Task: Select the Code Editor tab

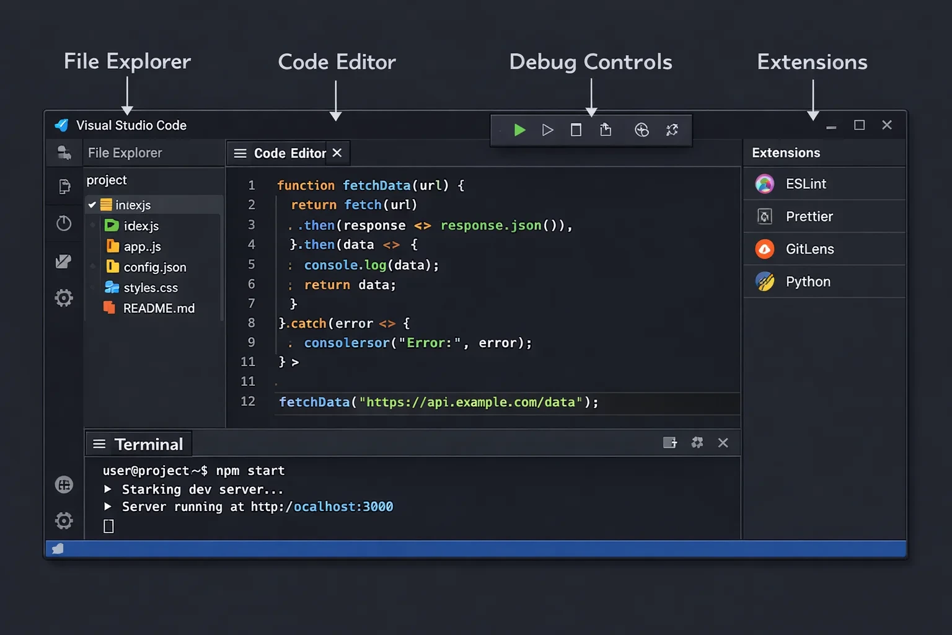Action: pos(288,153)
